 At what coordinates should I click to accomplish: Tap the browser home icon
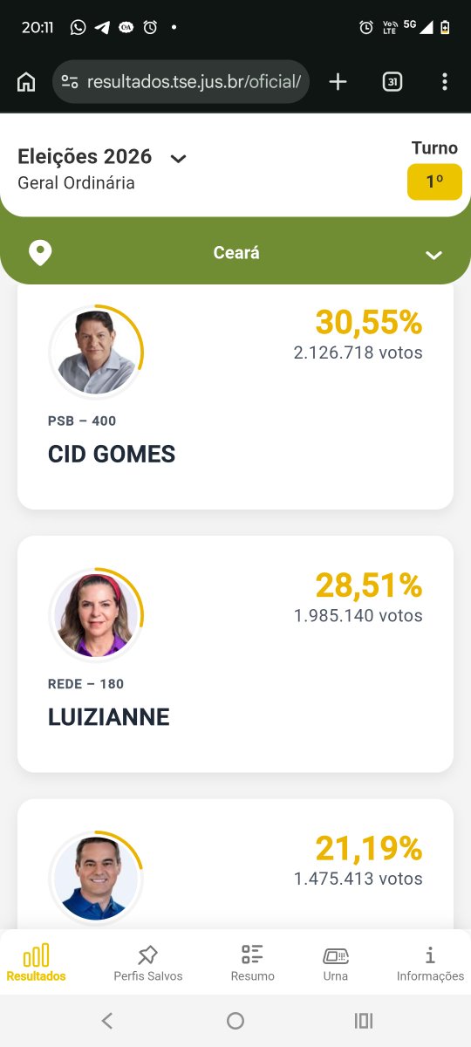[x=26, y=82]
